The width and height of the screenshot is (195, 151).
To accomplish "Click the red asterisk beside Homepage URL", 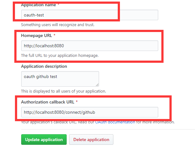I will (54, 35).
